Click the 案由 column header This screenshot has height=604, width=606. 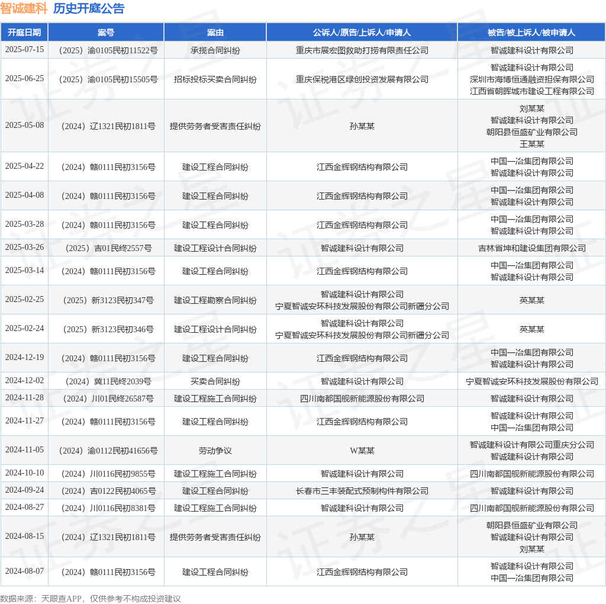[x=215, y=33]
